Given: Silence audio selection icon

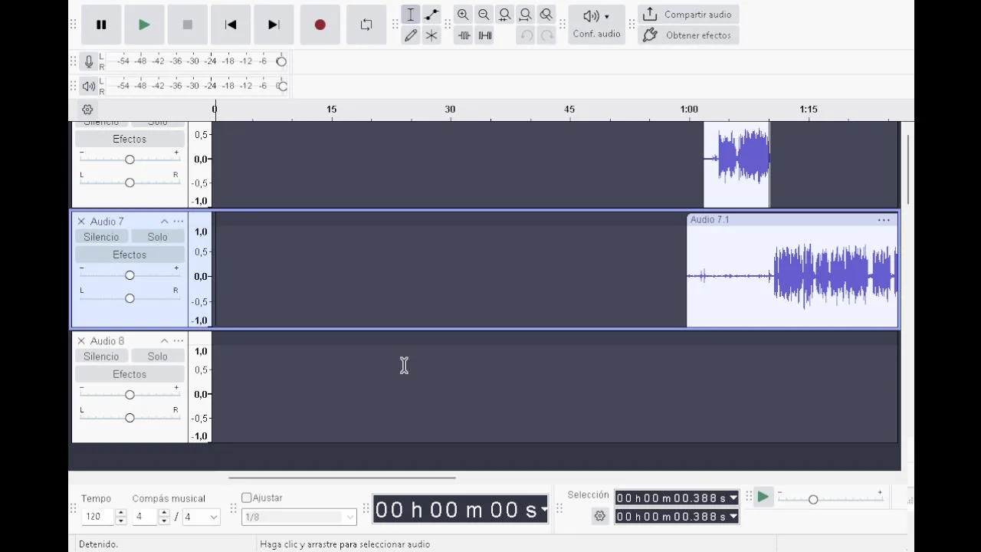Looking at the screenshot, I should (484, 35).
